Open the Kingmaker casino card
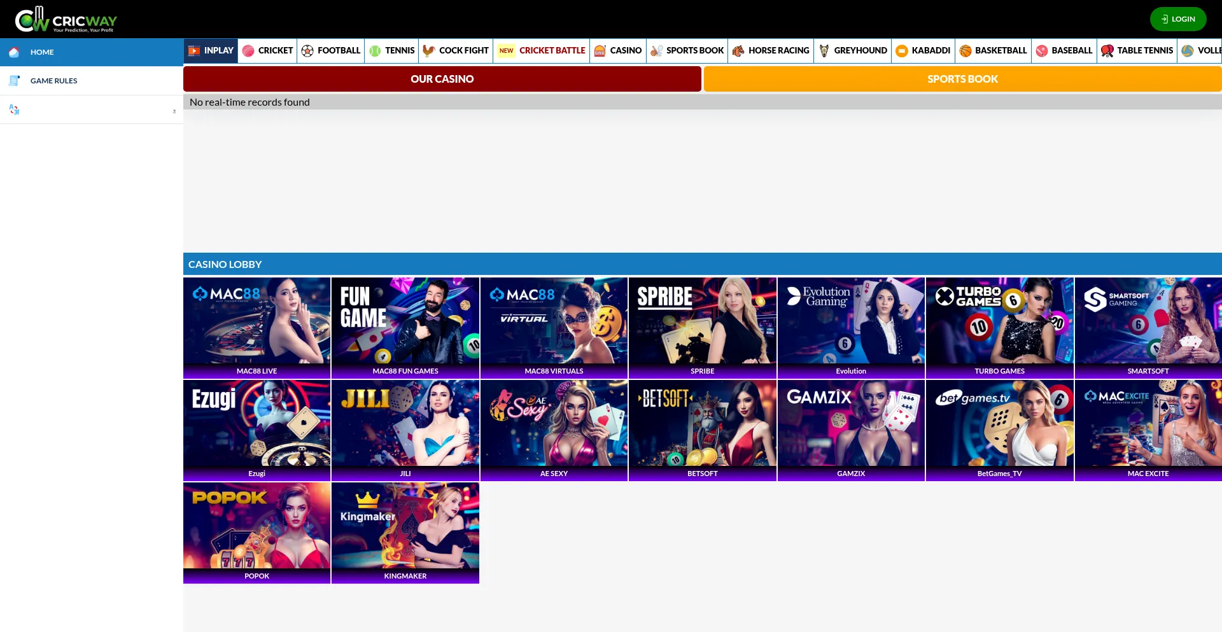The width and height of the screenshot is (1222, 632). 405,533
